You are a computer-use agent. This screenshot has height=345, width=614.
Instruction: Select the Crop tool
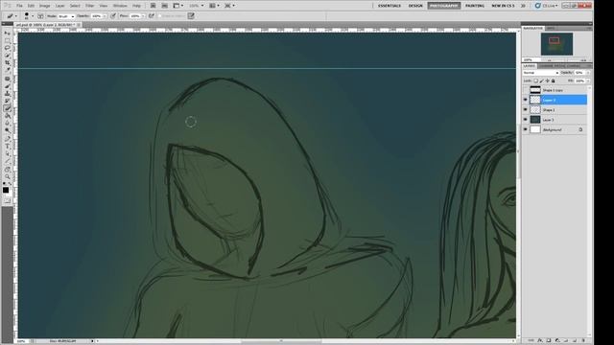click(x=7, y=62)
